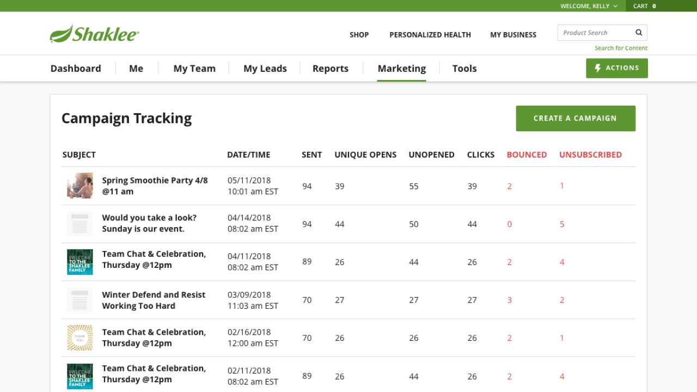Click the Shaklee logo
The image size is (697, 392).
(94, 34)
